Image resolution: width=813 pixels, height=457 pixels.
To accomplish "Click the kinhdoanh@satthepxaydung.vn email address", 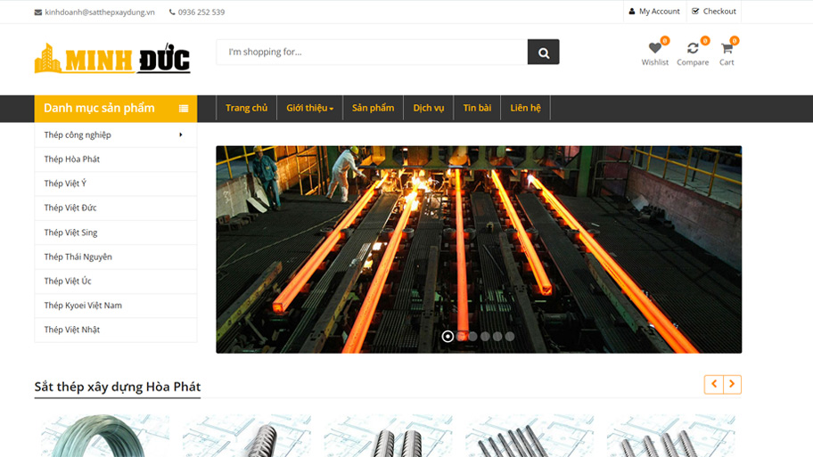I will tap(100, 12).
